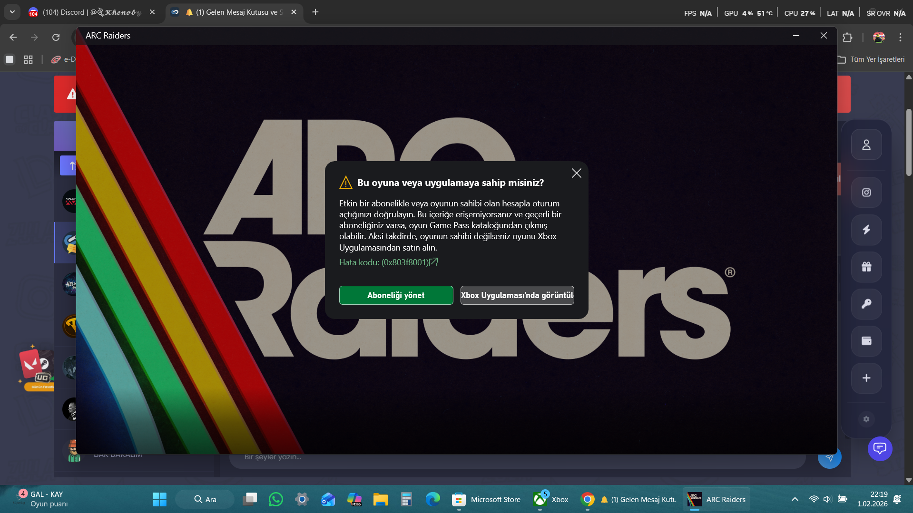Click the profile icon in the right sidebar
The width and height of the screenshot is (913, 513).
[x=866, y=145]
